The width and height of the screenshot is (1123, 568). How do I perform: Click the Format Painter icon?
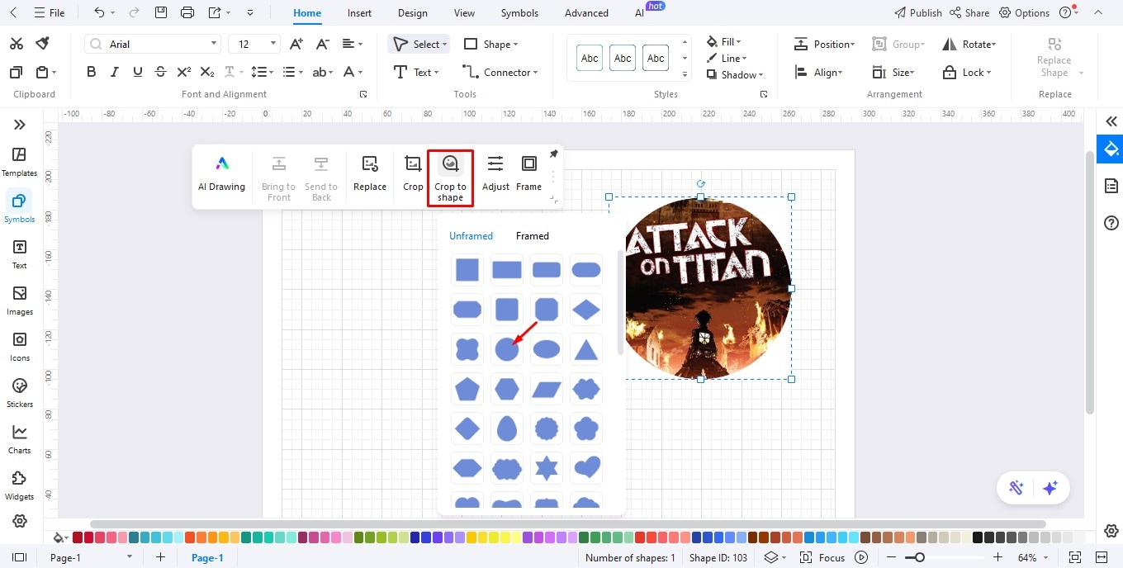coord(42,43)
